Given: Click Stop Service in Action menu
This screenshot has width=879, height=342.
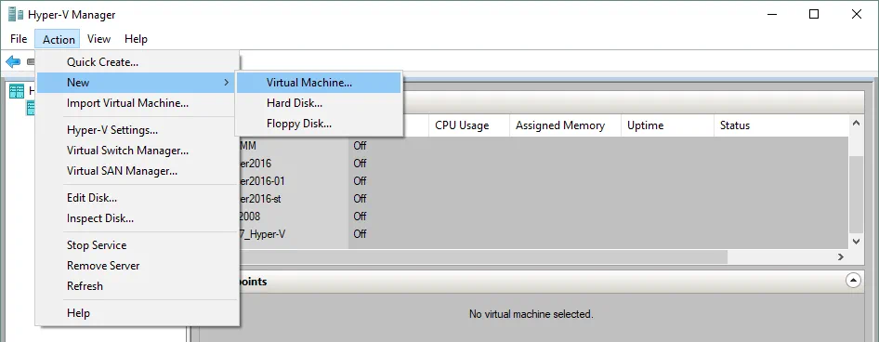Looking at the screenshot, I should [x=138, y=245].
